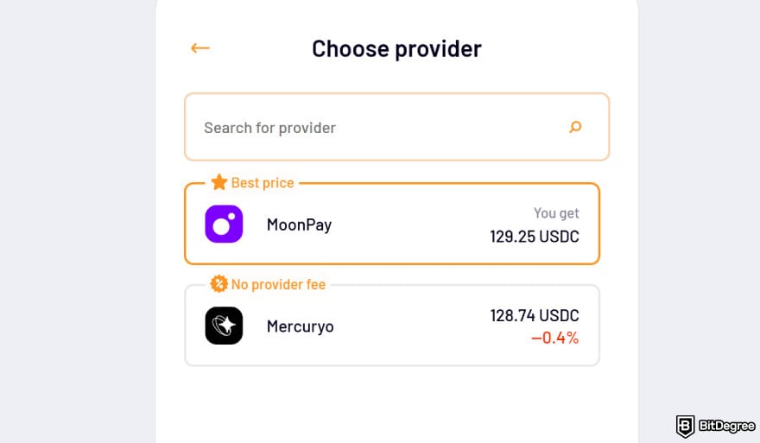Click the MoonPay purple logo

[224, 225]
